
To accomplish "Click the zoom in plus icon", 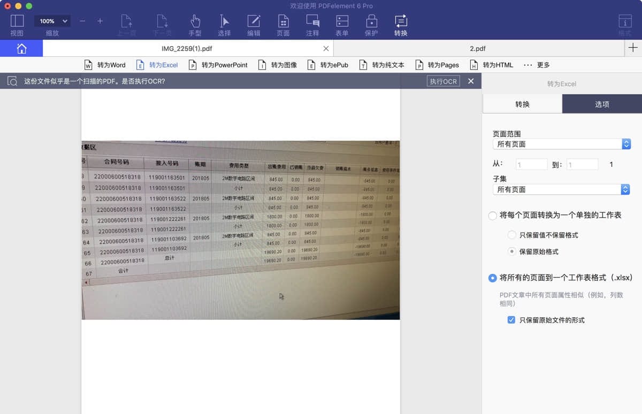I will [x=100, y=21].
